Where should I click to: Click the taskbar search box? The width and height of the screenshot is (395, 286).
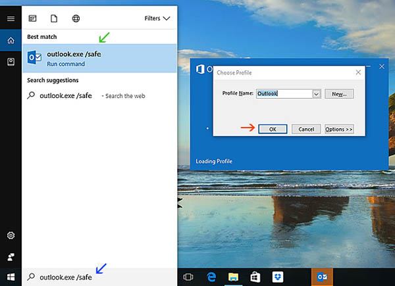click(x=99, y=277)
